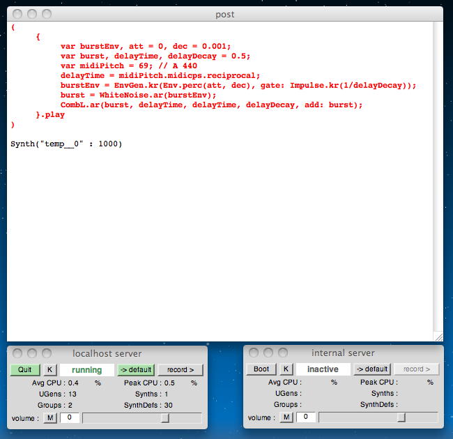
Task: Click the localhost Avg CPU value 0.4
Action: tap(73, 383)
